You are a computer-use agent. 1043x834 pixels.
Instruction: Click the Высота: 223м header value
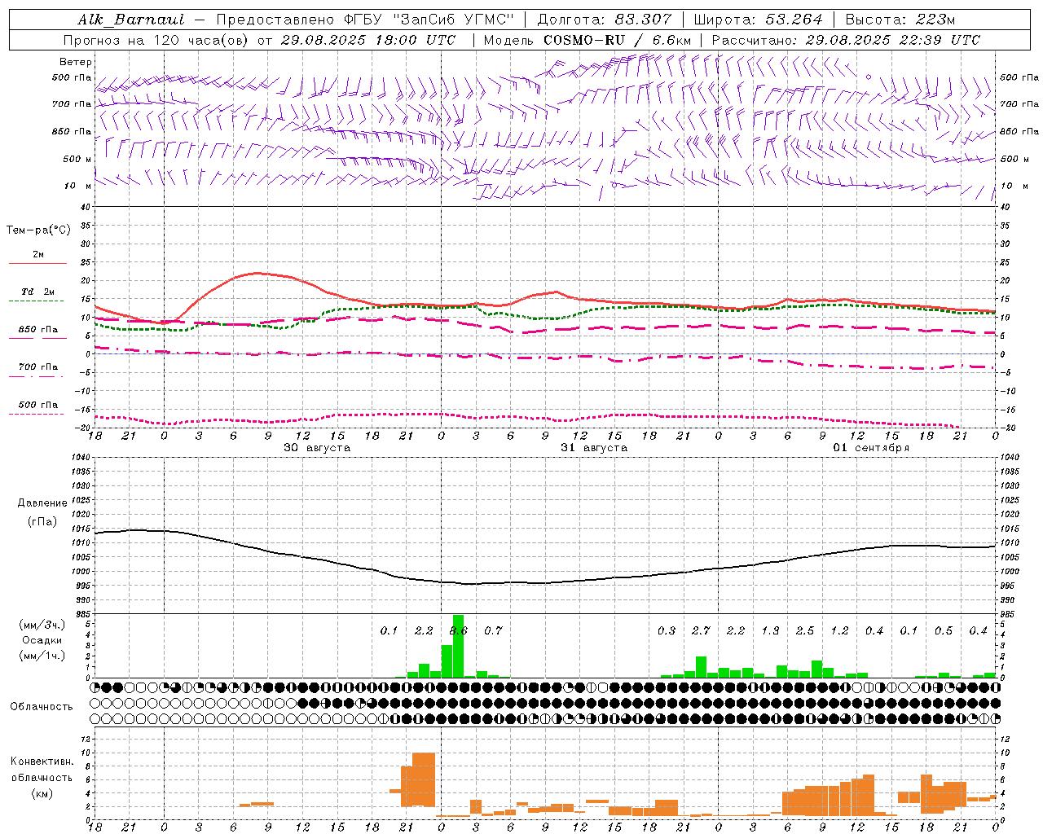click(x=900, y=20)
